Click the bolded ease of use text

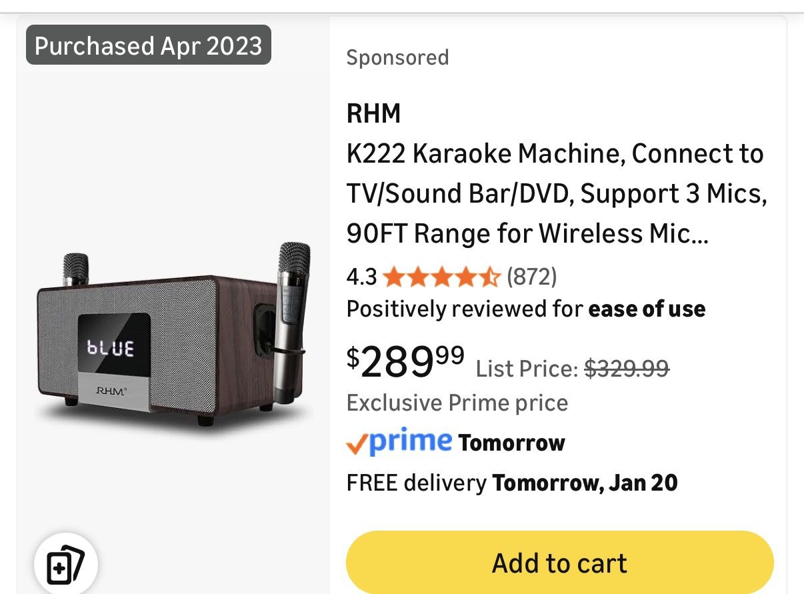646,308
